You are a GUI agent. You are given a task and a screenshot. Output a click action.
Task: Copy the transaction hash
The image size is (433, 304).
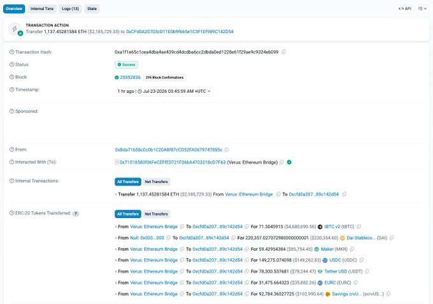(283, 52)
